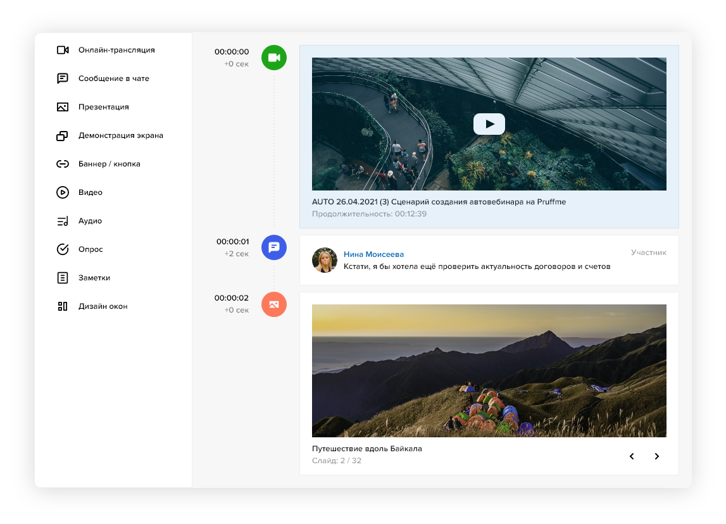Screen dimensions: 726x524
Task: Open Нина Моисеева's profile name link
Action: 373,254
